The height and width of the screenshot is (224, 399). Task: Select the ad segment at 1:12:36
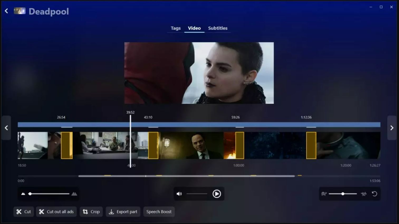pos(311,145)
